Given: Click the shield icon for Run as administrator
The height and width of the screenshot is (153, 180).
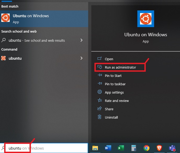Looking at the screenshot, I should click(99, 67).
